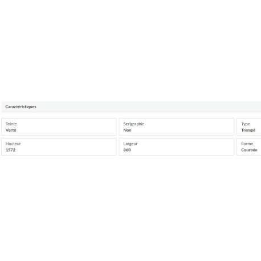261x261 pixels.
Task: Select the Serigraphie field label
Action: [x=134, y=124]
